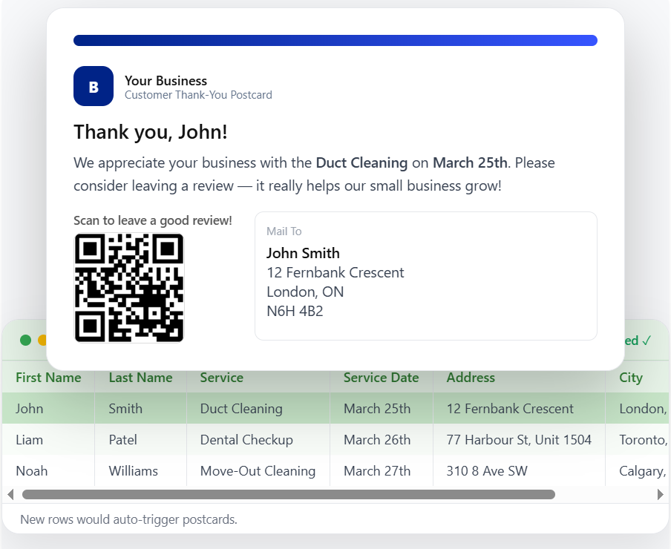
Task: Scan QR code by clicking it
Action: coord(128,288)
